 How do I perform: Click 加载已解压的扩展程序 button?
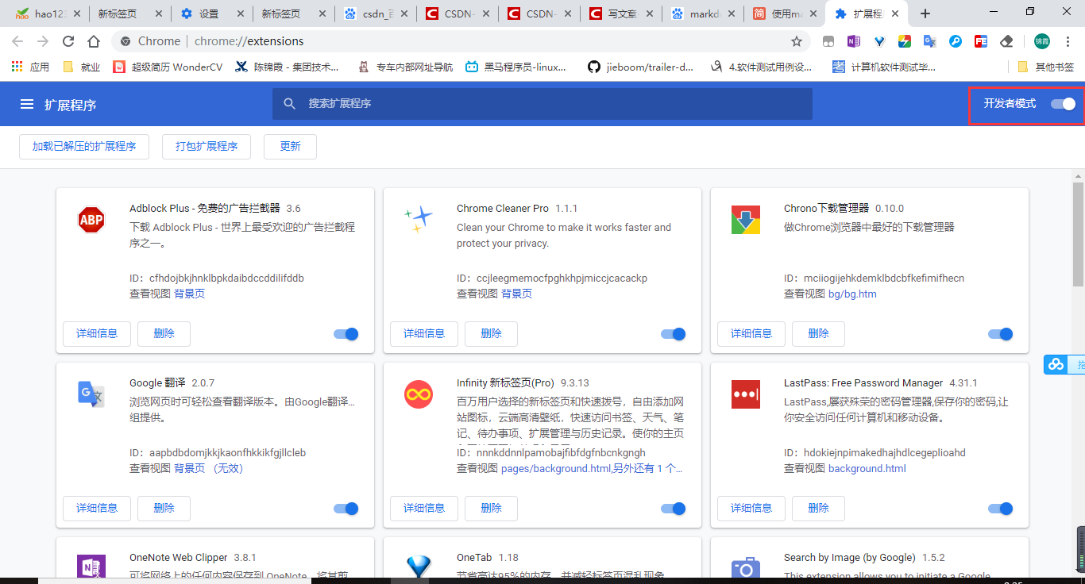point(84,147)
